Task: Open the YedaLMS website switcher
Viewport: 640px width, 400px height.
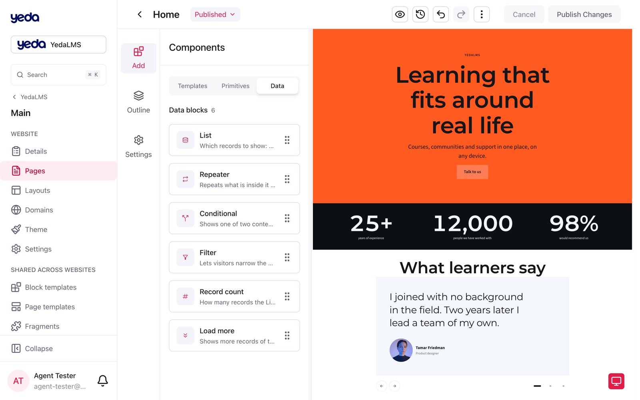Action: (x=58, y=44)
